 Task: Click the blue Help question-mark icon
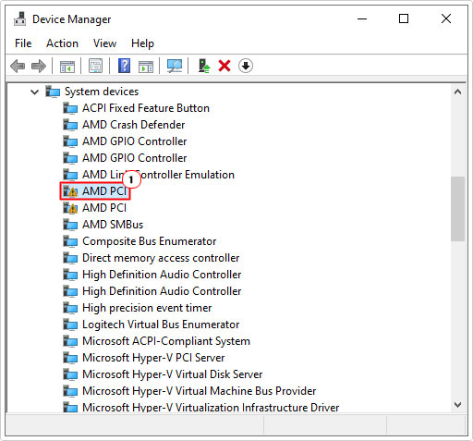124,66
